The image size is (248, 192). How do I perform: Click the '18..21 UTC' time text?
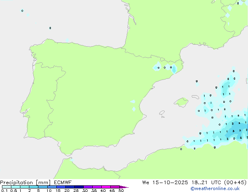[x=206, y=183]
